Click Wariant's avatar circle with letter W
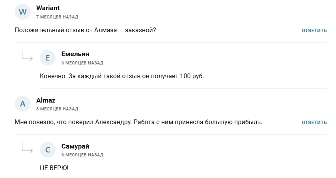The image size is (336, 178). [x=22, y=12]
